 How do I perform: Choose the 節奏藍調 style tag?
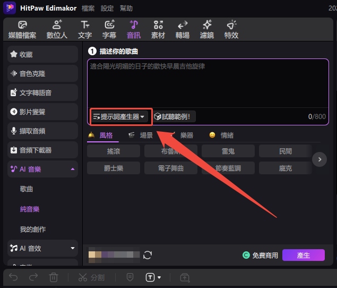click(228, 168)
